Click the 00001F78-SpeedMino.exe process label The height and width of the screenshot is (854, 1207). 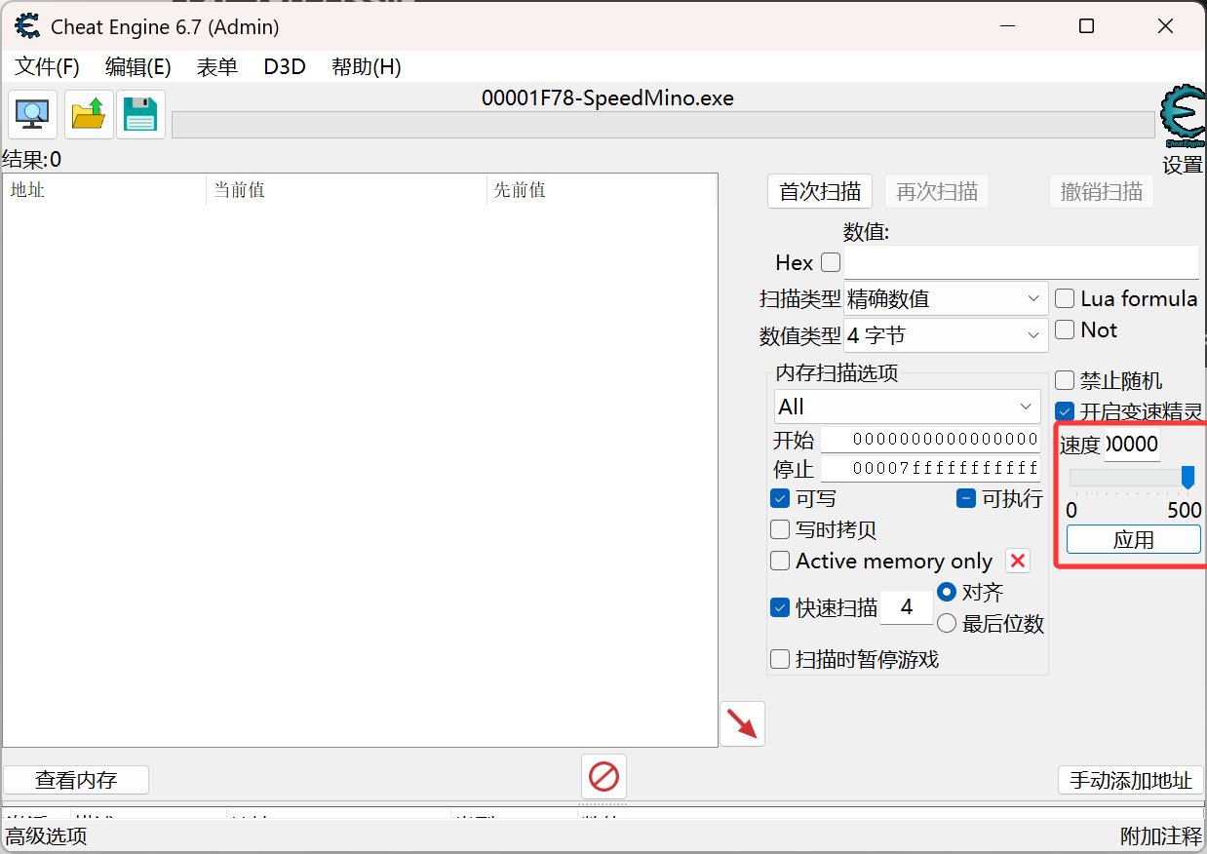point(607,98)
